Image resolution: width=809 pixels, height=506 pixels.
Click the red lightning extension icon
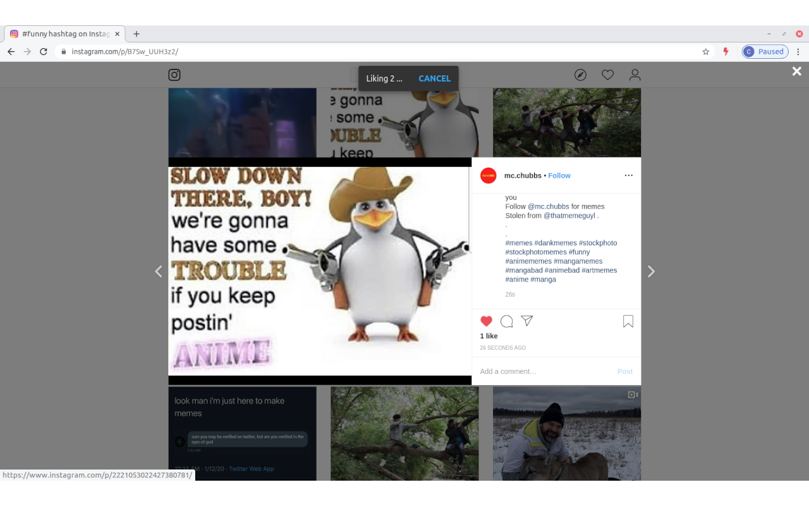[726, 52]
